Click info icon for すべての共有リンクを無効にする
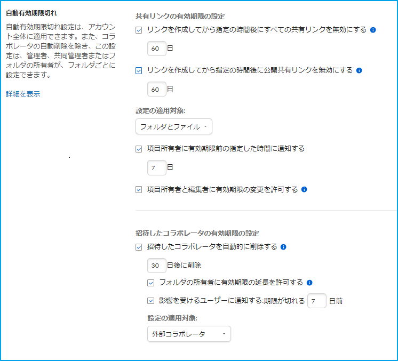The width and height of the screenshot is (398, 361). pos(373,30)
